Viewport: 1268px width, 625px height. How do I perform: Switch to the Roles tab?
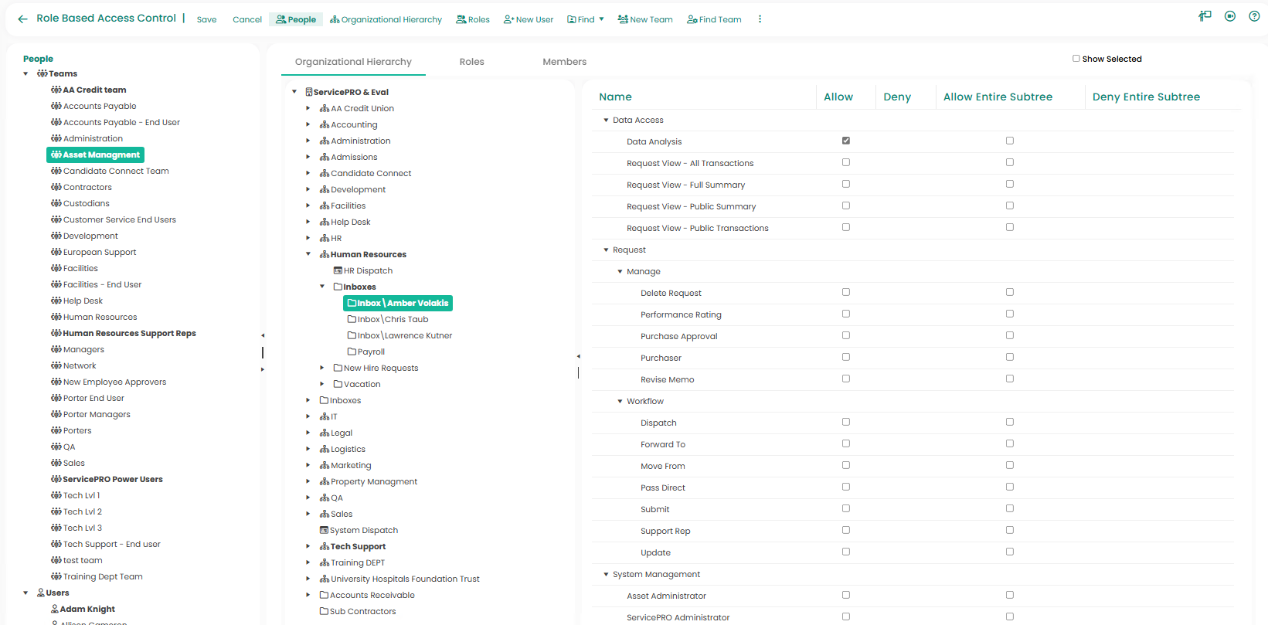coord(471,62)
